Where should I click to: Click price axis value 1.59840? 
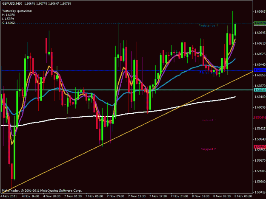[260, 139]
